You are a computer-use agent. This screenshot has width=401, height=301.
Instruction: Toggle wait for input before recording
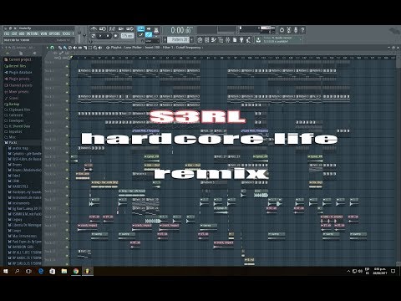[x=103, y=28]
